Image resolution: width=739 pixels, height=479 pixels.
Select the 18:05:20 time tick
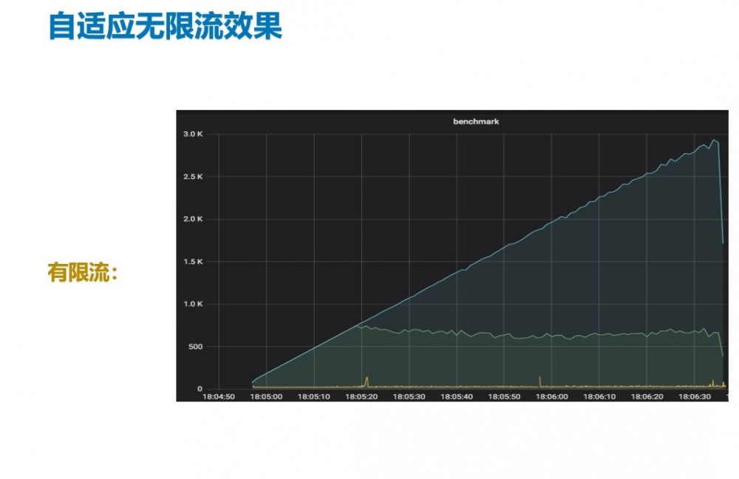click(x=360, y=395)
